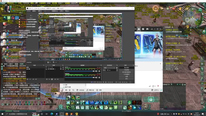Image resolution: width=206 pixels, height=116 pixels.
Task: Open the OBS Scene Collection menu
Action: click(x=55, y=11)
